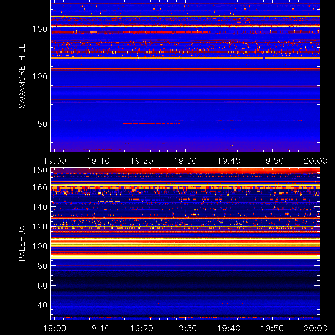The width and height of the screenshot is (335, 335).
Task: Click the 40 tick label on Palehua axis
Action: click(x=42, y=305)
